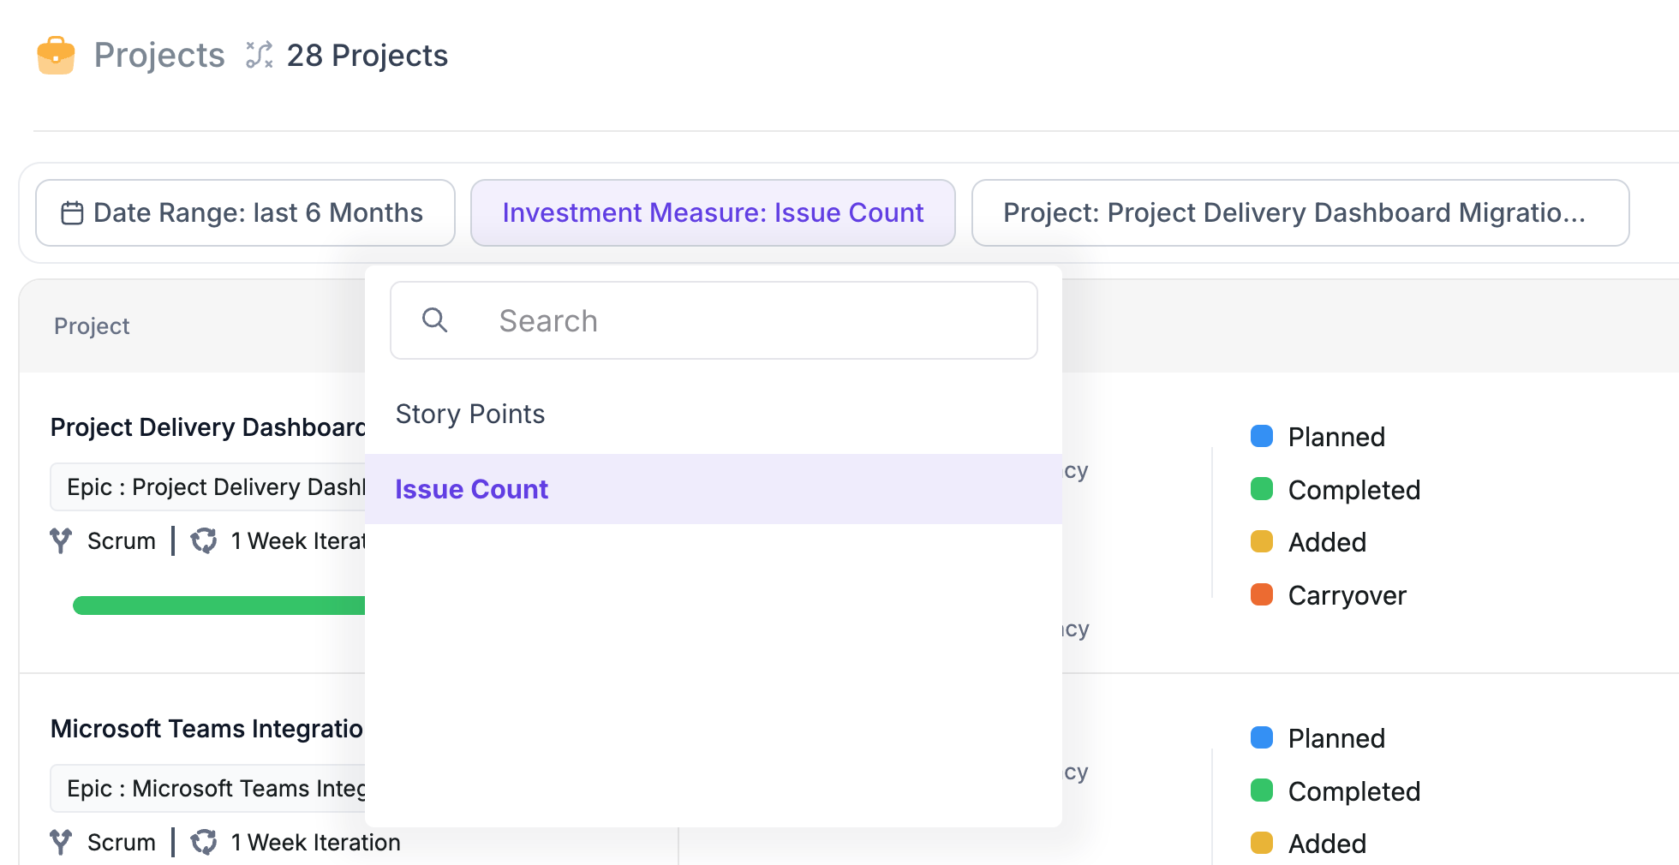Click the yellow Added swatch in the first project row

click(x=1262, y=541)
